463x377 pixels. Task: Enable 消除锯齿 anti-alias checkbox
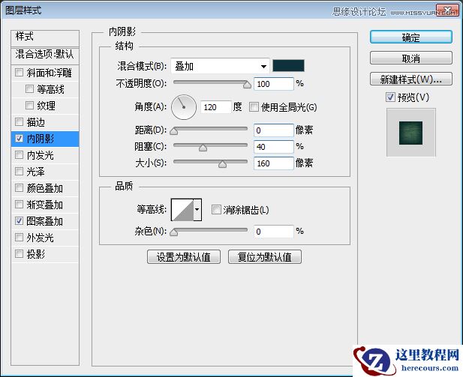click(x=216, y=210)
